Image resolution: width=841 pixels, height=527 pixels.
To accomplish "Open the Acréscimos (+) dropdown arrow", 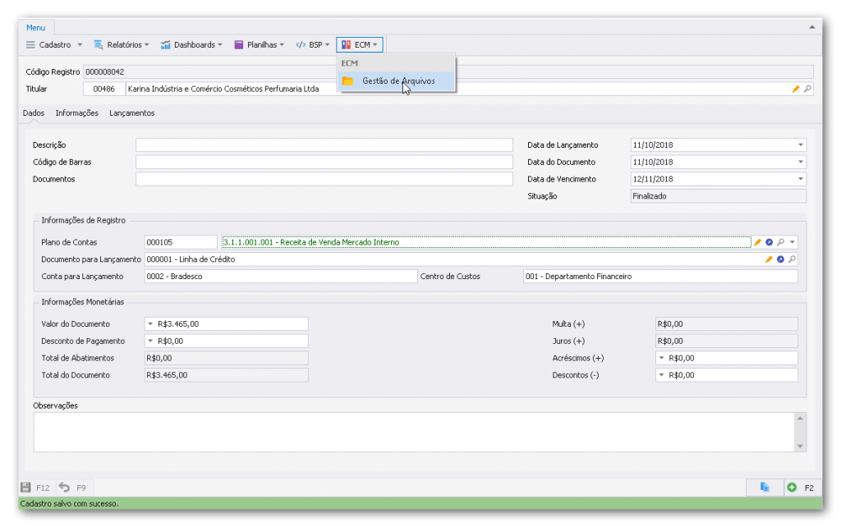I will 661,358.
